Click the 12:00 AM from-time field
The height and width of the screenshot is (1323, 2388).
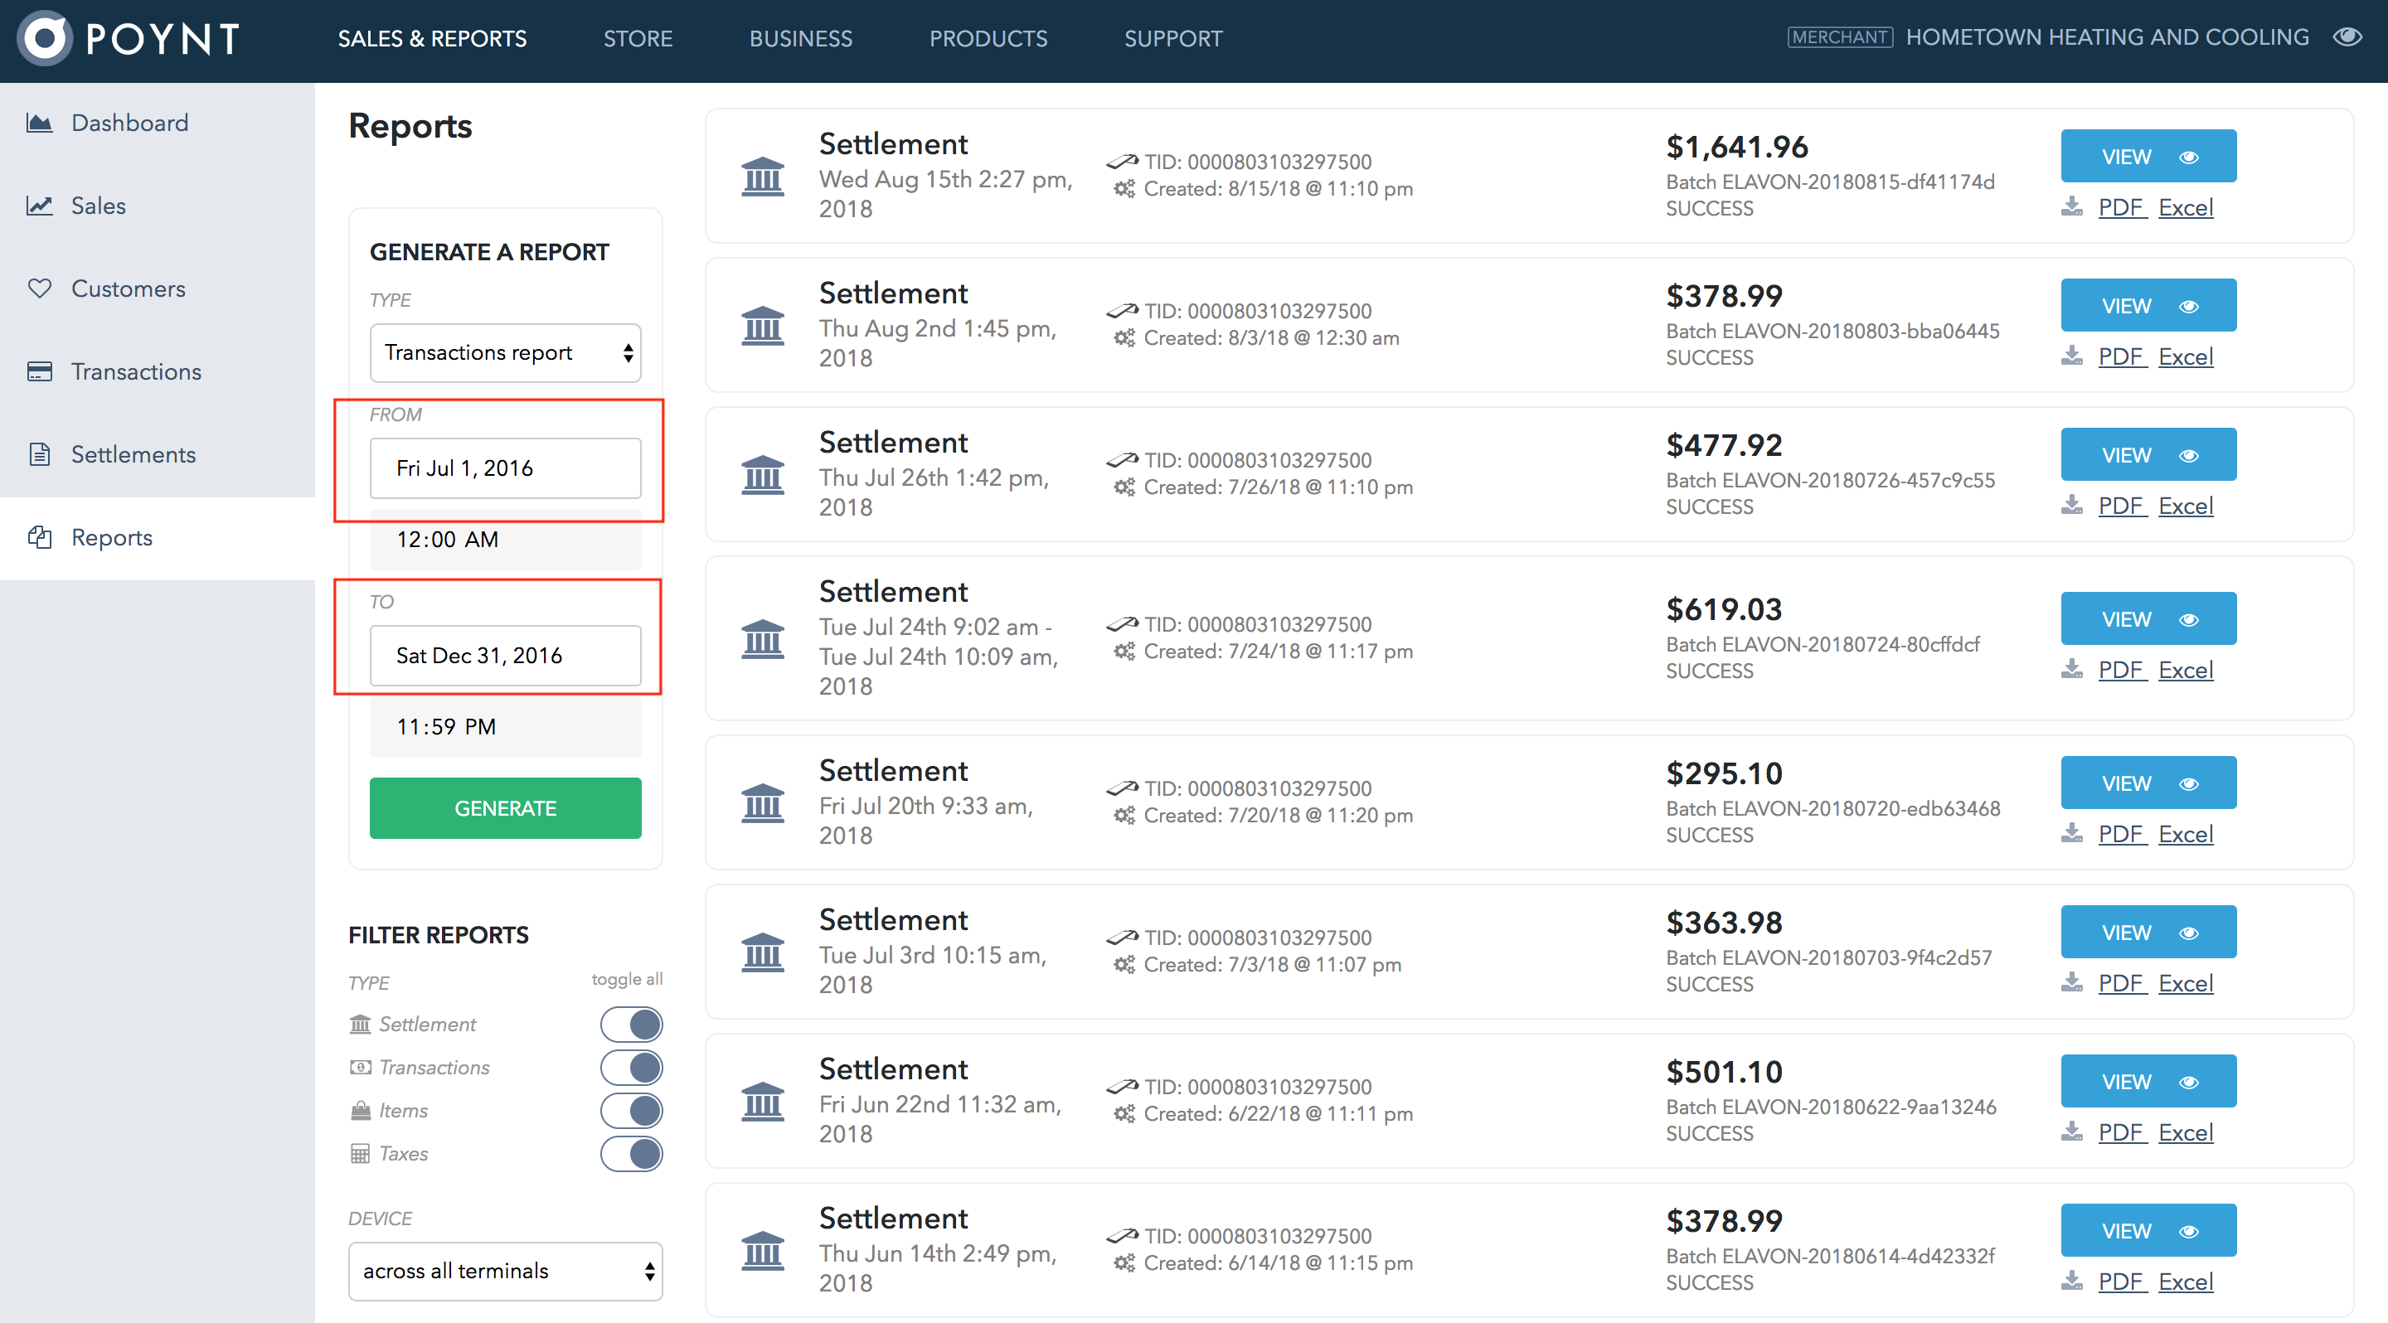pos(505,539)
